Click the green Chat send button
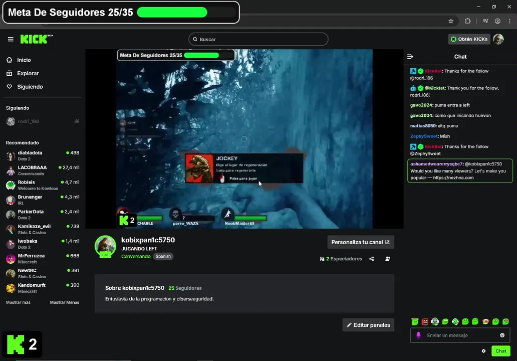The width and height of the screenshot is (517, 361). (500, 351)
